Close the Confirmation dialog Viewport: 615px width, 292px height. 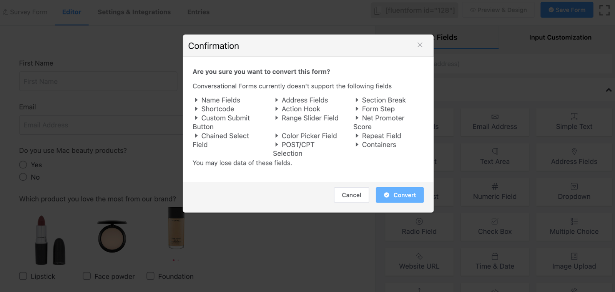(x=420, y=45)
